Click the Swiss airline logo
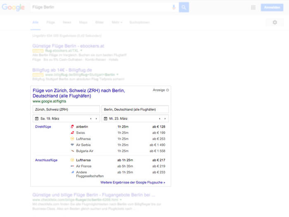The height and width of the screenshot is (217, 289). pyautogui.click(x=72, y=133)
